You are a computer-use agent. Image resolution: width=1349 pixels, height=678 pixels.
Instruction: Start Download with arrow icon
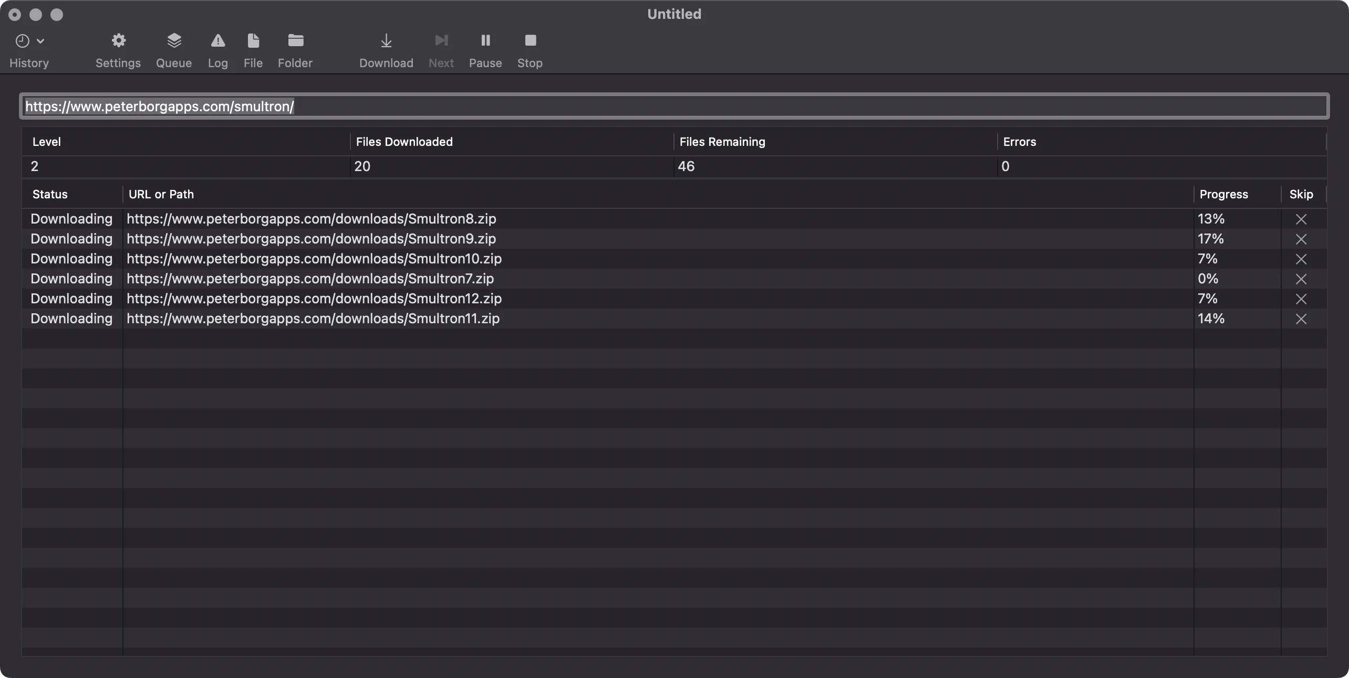coord(386,40)
